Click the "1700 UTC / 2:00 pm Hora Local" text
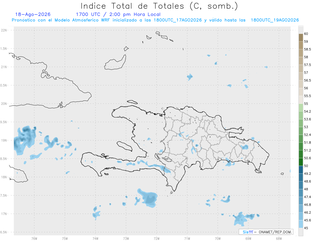 (118, 14)
